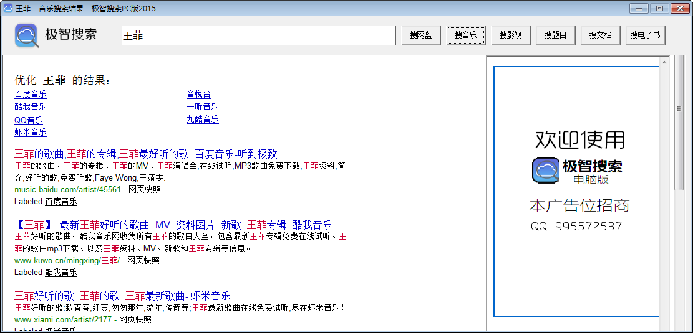Open the 王菲最新歌曲-虾米音乐 result title
Image resolution: width=693 pixels, height=333 pixels.
122,296
